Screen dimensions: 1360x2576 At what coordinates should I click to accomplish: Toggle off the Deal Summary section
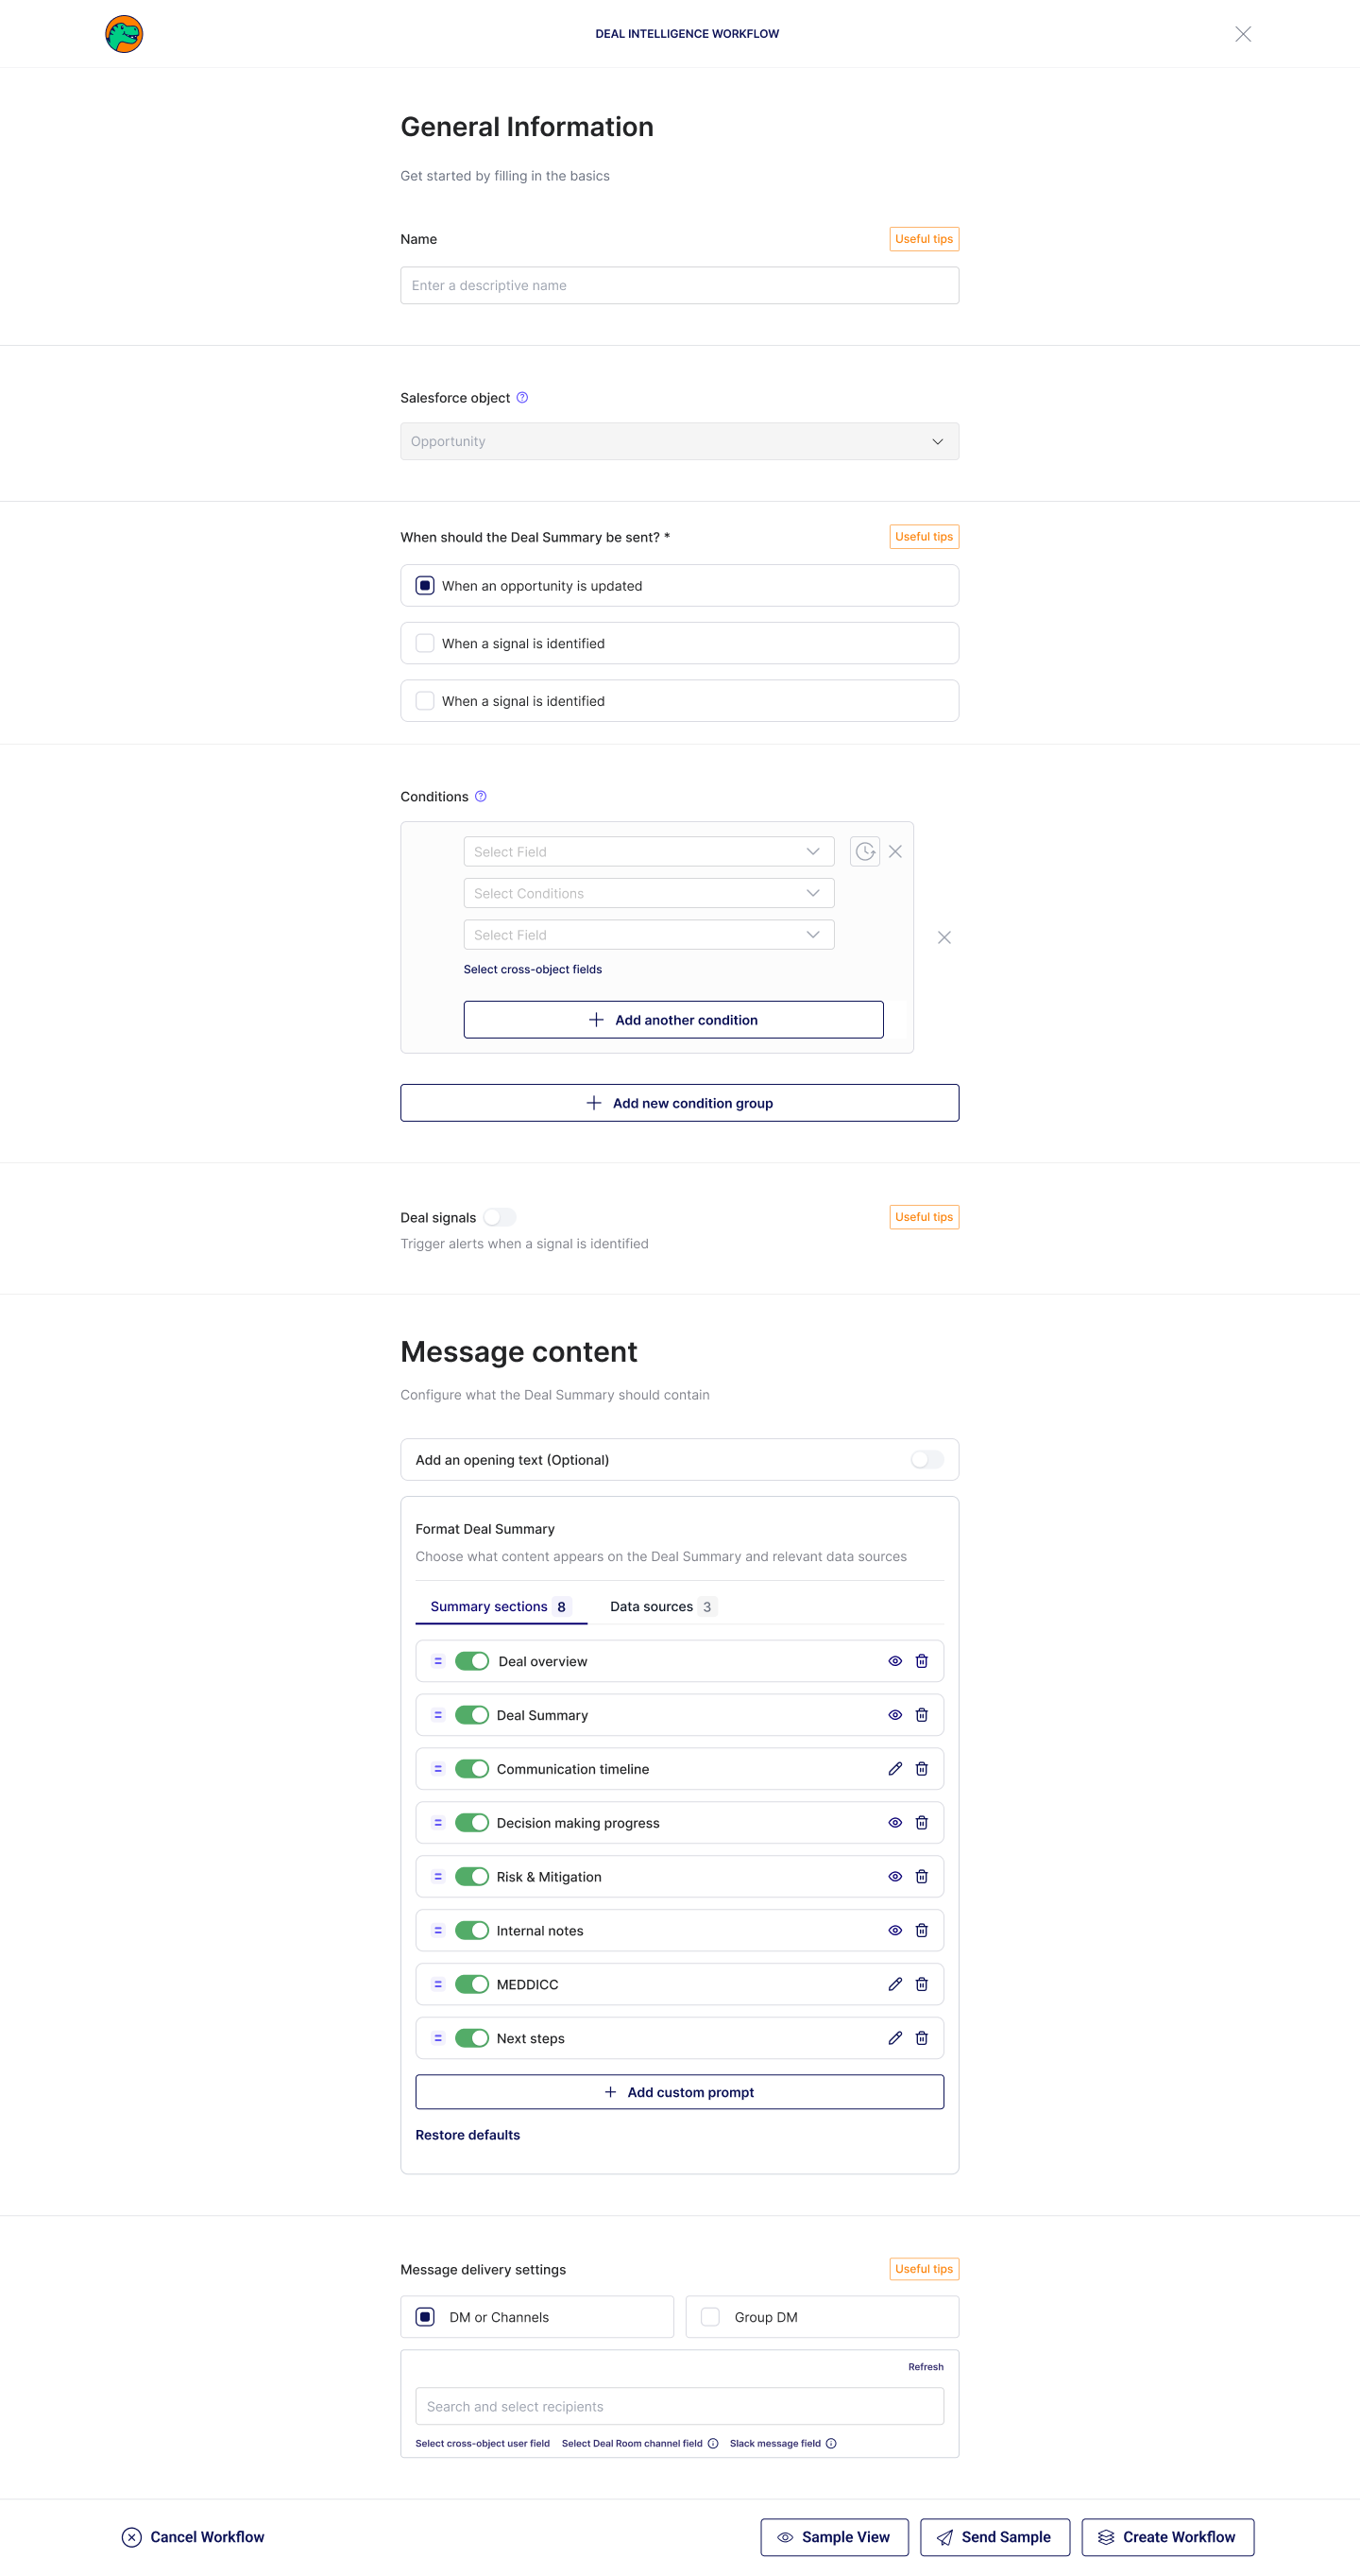pyautogui.click(x=471, y=1715)
